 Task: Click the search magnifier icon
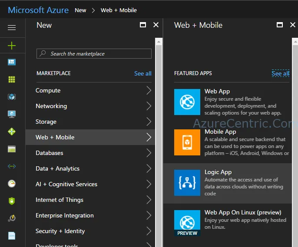(43, 53)
